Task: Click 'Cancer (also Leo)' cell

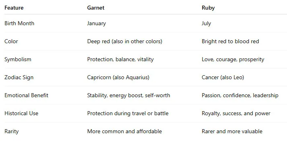Action: [223, 77]
